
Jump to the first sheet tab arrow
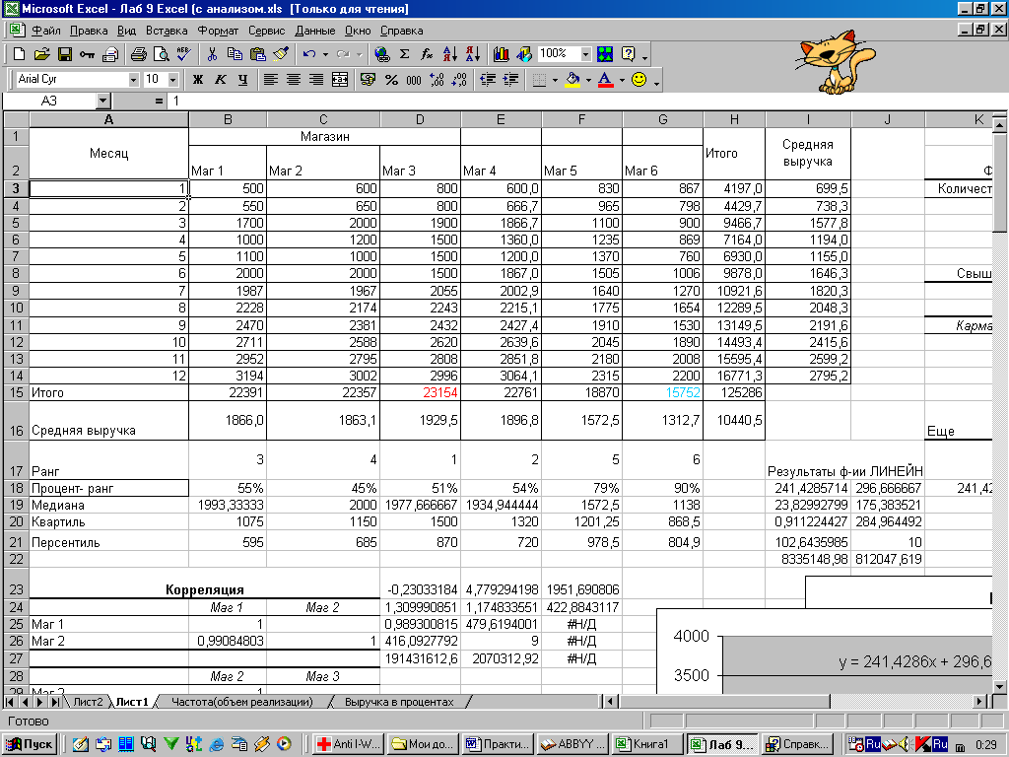(x=10, y=702)
